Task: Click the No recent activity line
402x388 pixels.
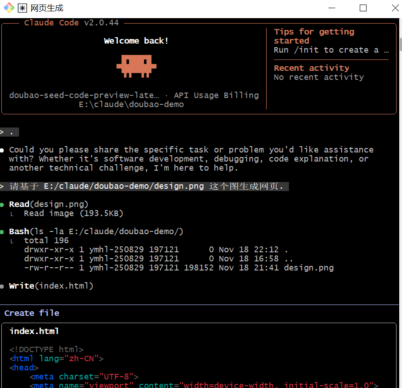Action: pyautogui.click(x=319, y=77)
